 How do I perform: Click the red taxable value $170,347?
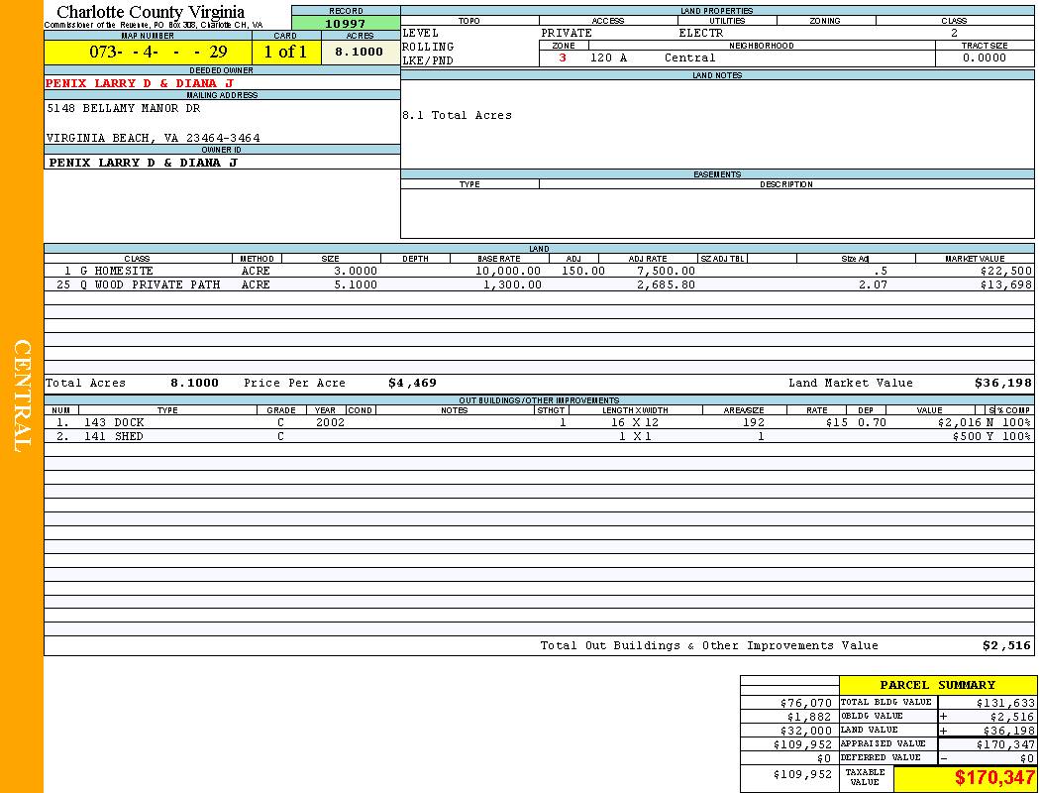(994, 778)
